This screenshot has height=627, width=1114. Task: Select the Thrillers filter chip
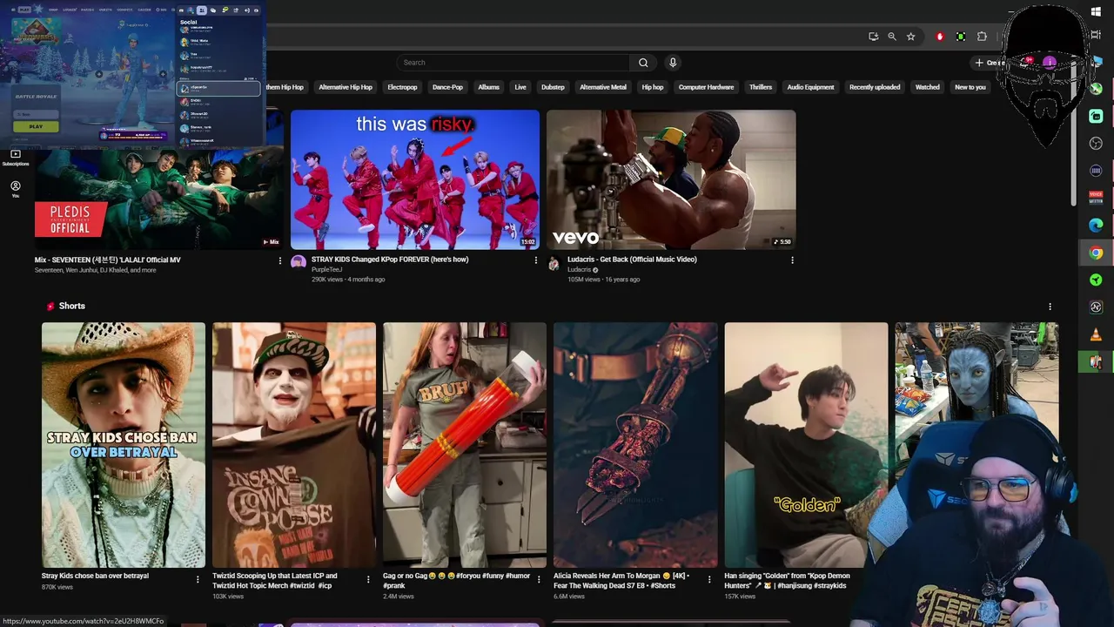click(x=761, y=87)
